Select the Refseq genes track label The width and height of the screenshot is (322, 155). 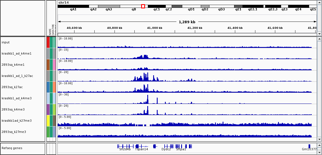[x=12, y=148]
